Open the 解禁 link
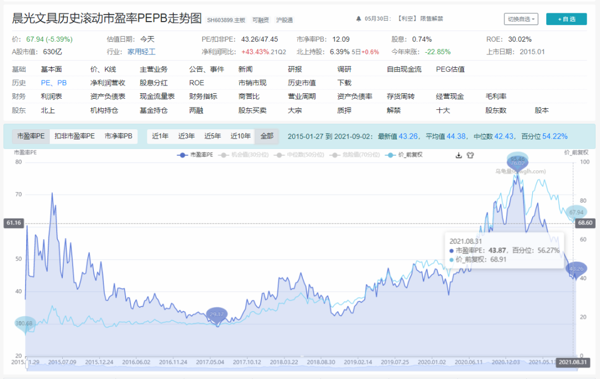Image resolution: width=600 pixels, height=379 pixels. (394, 110)
